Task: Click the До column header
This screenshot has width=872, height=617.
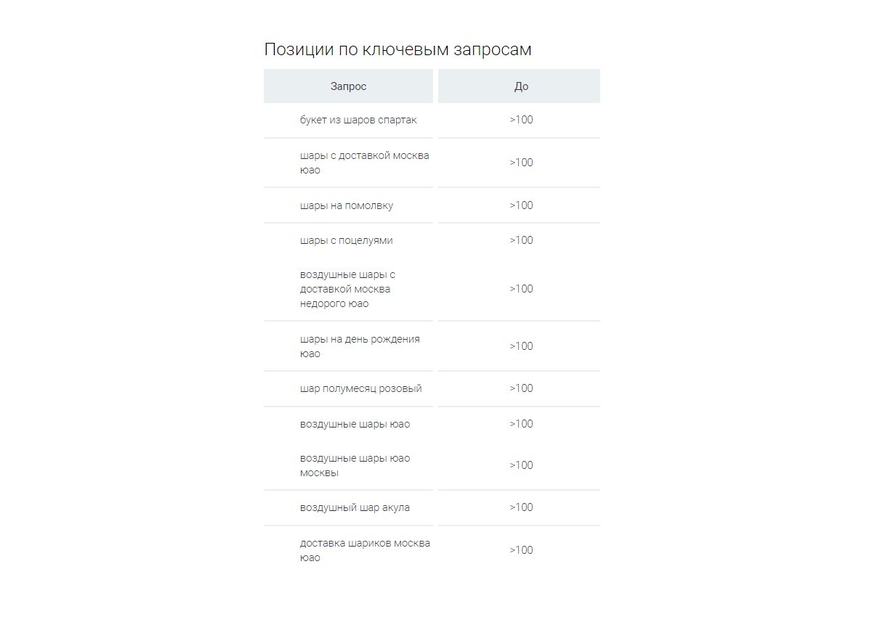Action: click(520, 86)
